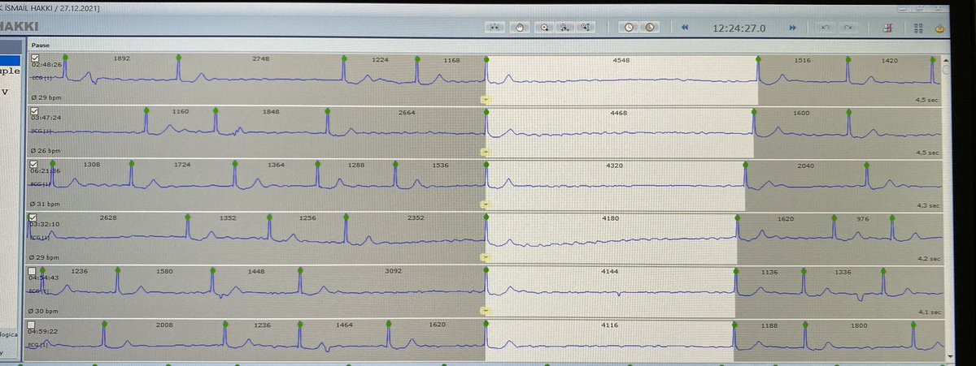Click the Ø 31 bpm heart rate label
Screen dimensions: 976x366
click(x=45, y=204)
